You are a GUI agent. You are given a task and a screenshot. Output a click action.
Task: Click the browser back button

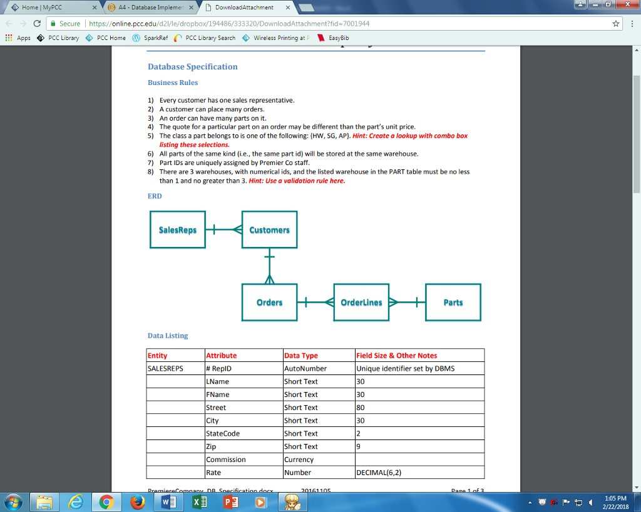(x=8, y=23)
